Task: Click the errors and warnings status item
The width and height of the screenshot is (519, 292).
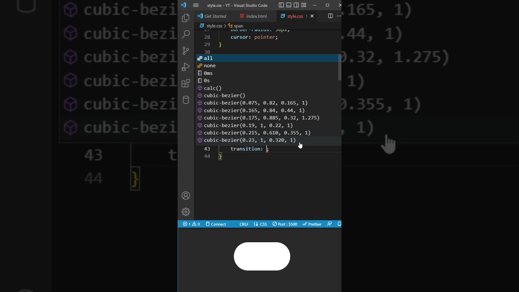Action: (191, 224)
